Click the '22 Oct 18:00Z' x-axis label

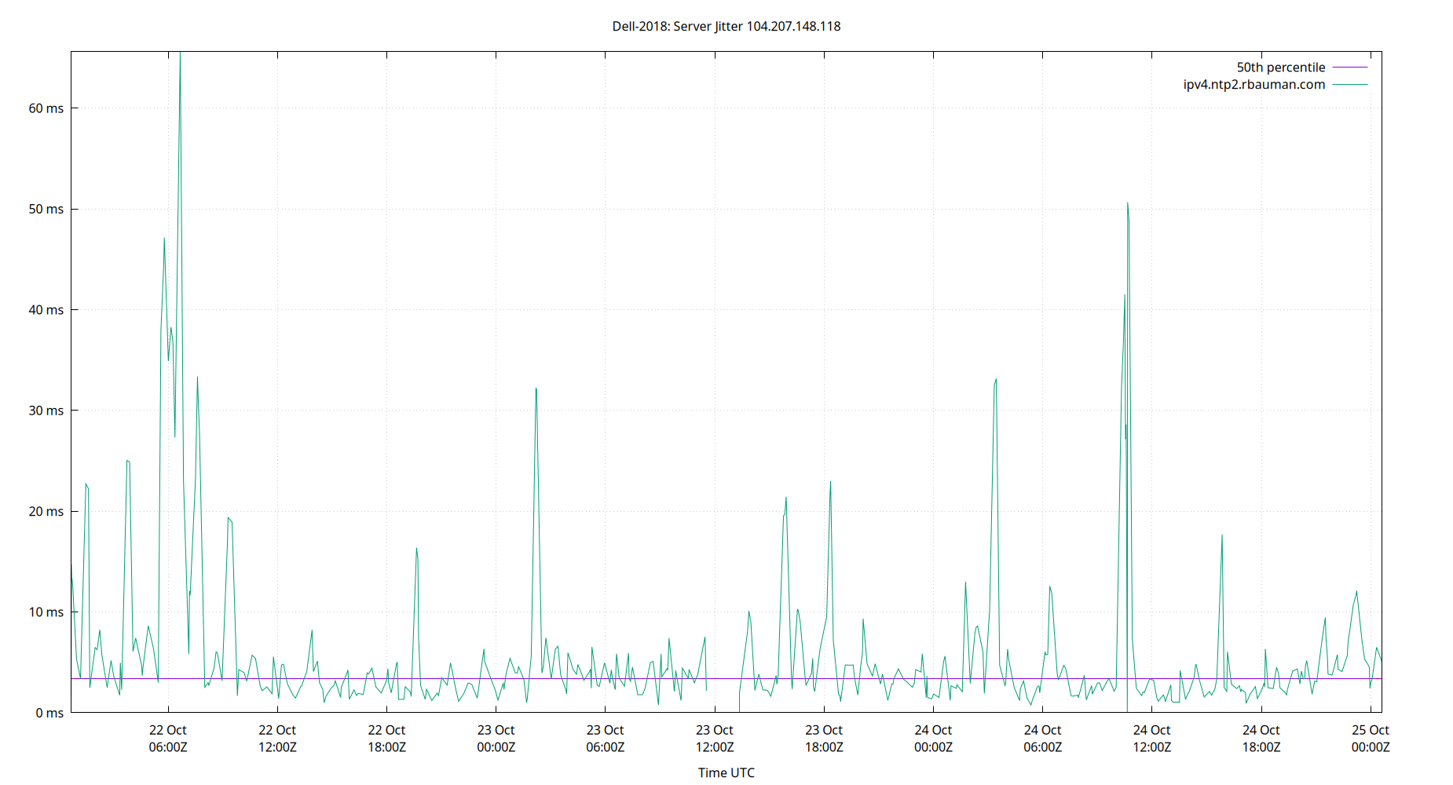coord(386,739)
